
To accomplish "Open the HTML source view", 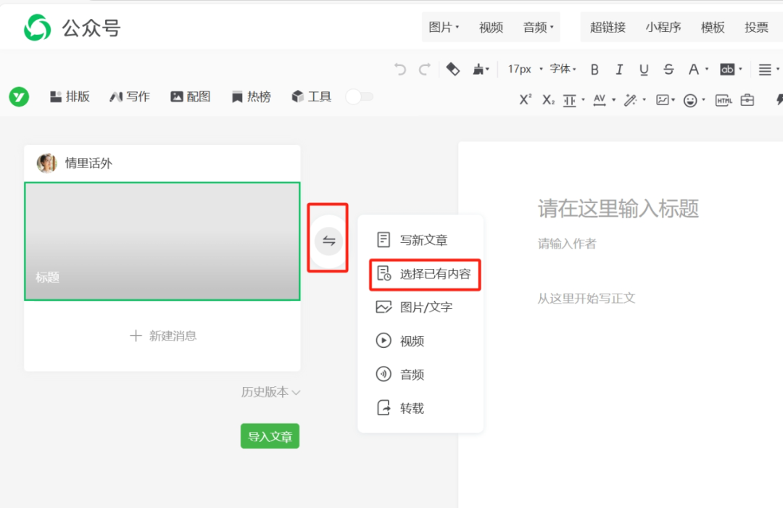I will (x=724, y=100).
